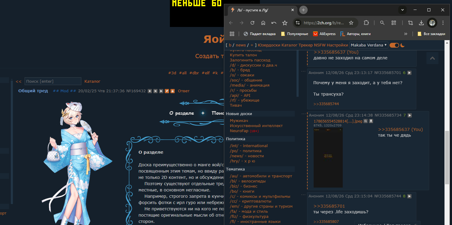Open the '/news/ - новости' board
The height and width of the screenshot is (225, 452).
point(247,156)
